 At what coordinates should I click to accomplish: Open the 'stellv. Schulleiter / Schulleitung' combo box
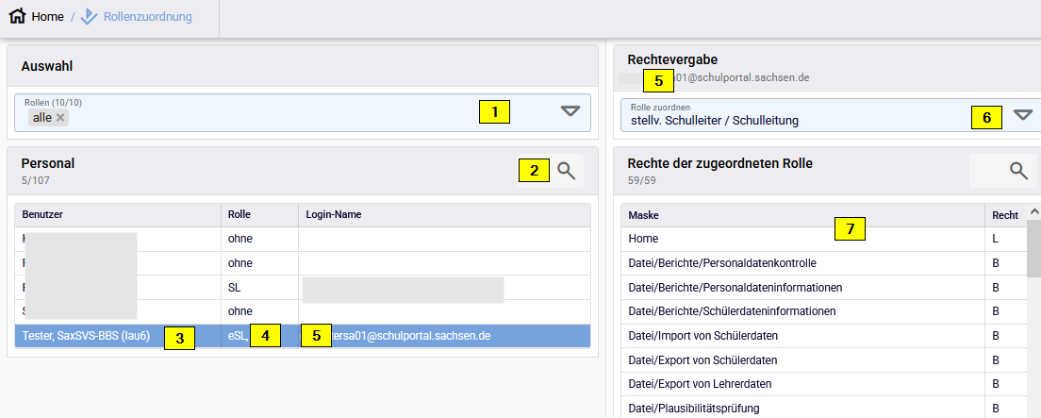point(792,121)
